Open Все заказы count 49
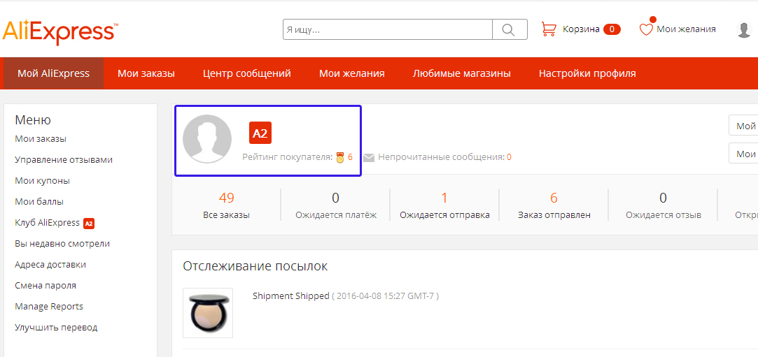The width and height of the screenshot is (758, 357). pyautogui.click(x=226, y=197)
